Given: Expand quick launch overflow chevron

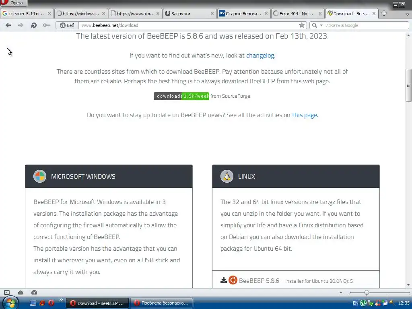Looking at the screenshot, I should tap(61, 299).
